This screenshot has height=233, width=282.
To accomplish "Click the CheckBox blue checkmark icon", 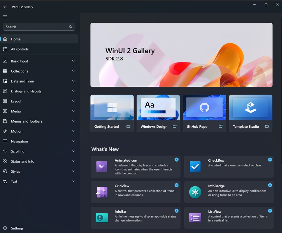I will pyautogui.click(x=195, y=167).
